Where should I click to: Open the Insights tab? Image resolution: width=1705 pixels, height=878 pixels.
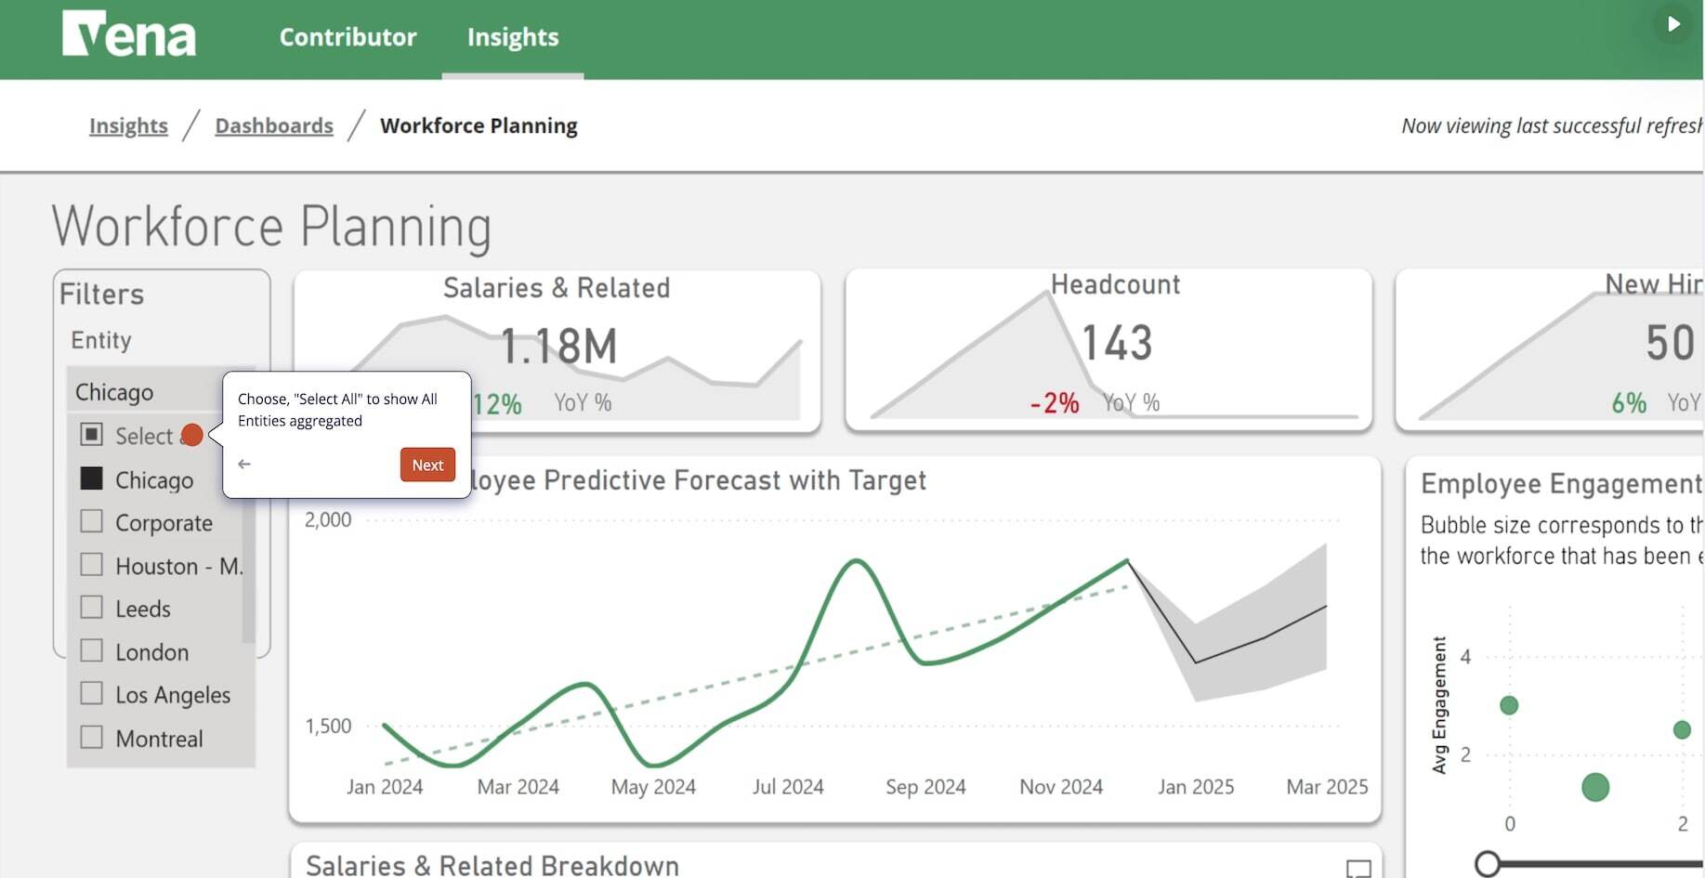coord(512,37)
